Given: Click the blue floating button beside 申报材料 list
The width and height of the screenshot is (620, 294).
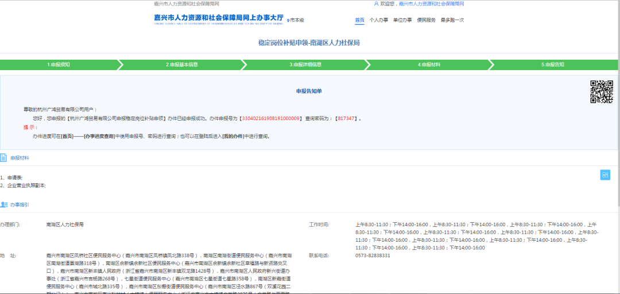Looking at the screenshot, I should pos(605,175).
